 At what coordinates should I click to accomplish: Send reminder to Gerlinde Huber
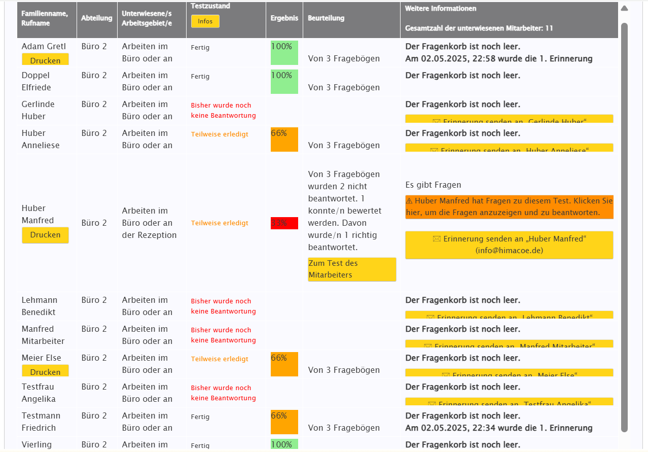509,119
